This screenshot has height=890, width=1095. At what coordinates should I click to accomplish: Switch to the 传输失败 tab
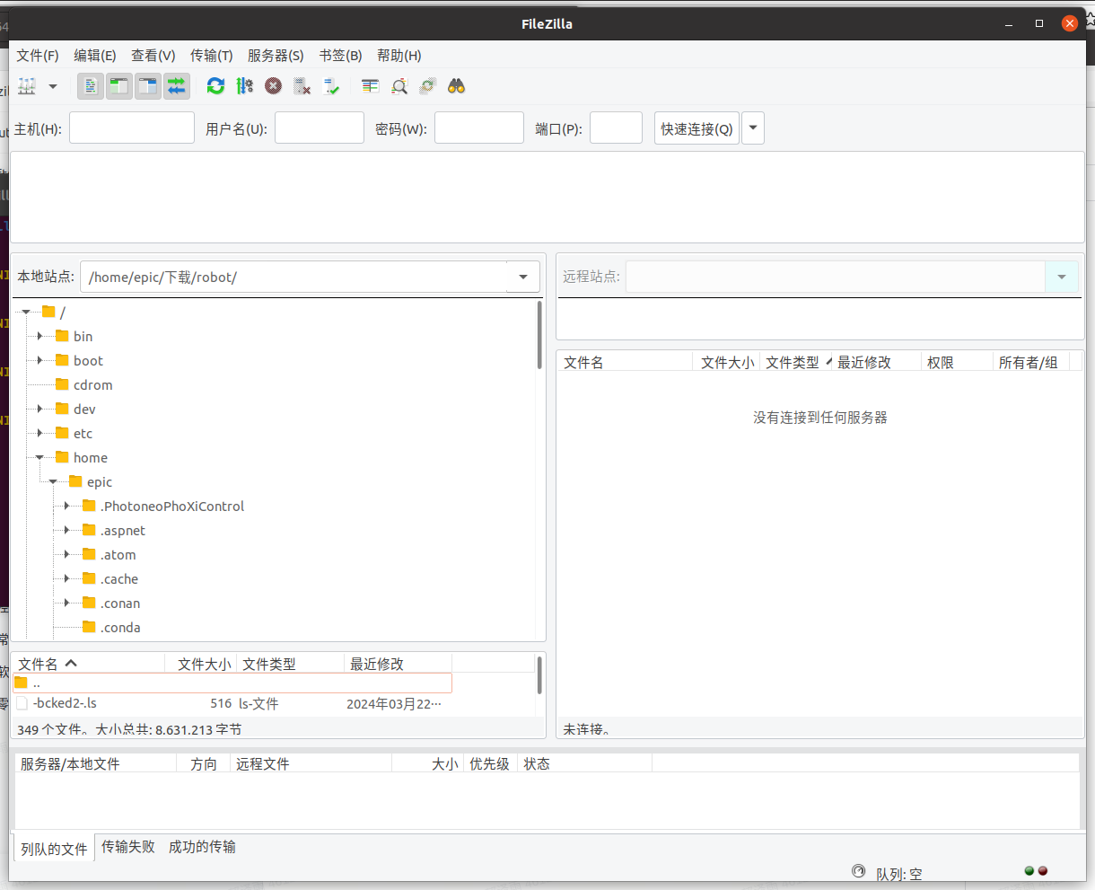(x=127, y=847)
